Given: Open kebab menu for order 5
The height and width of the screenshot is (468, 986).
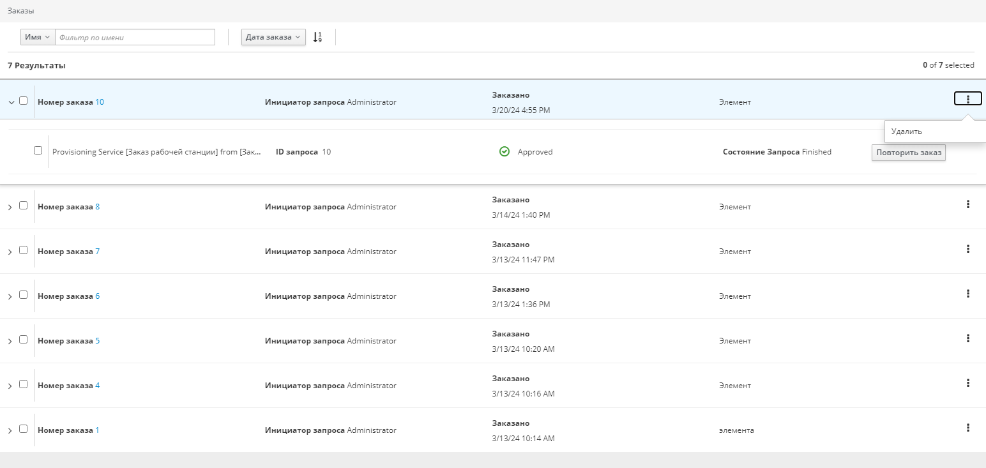Looking at the screenshot, I should (x=968, y=338).
